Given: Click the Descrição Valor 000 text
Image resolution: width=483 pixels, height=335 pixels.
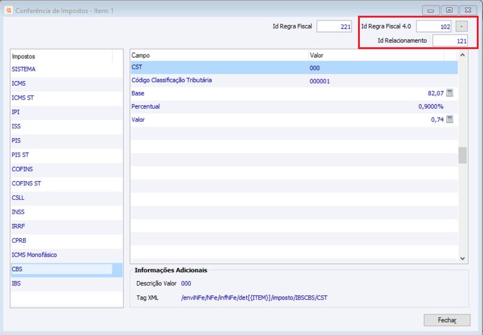Looking at the screenshot, I should pos(186,284).
